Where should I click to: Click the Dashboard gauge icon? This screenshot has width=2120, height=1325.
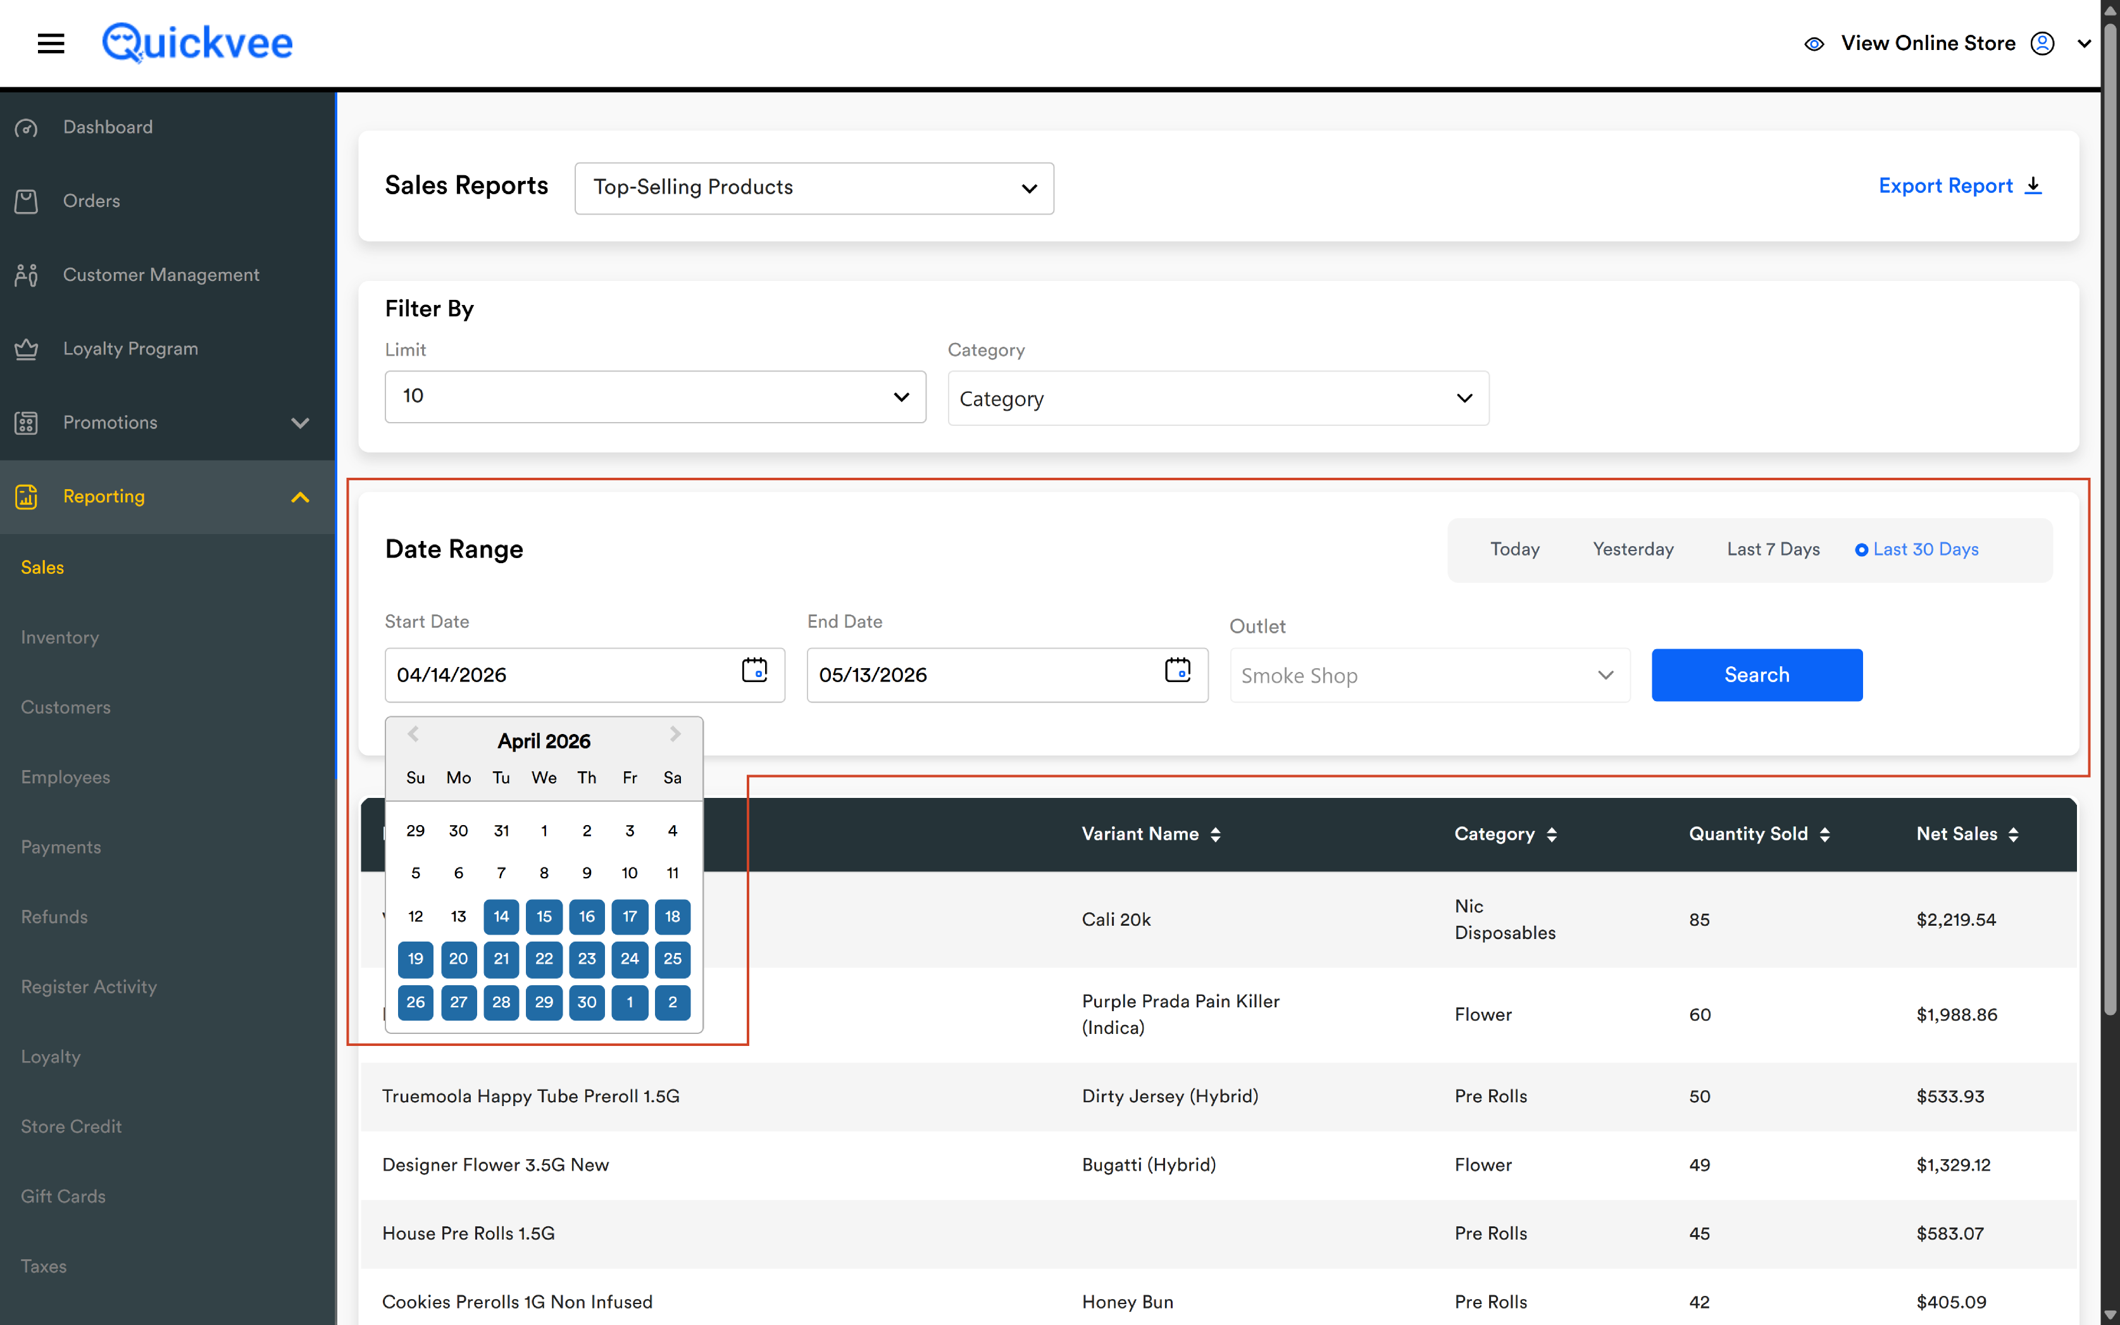(27, 128)
